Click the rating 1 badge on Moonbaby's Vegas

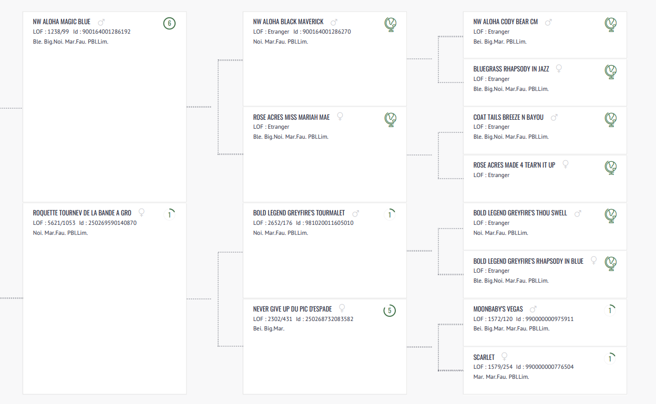(610, 310)
